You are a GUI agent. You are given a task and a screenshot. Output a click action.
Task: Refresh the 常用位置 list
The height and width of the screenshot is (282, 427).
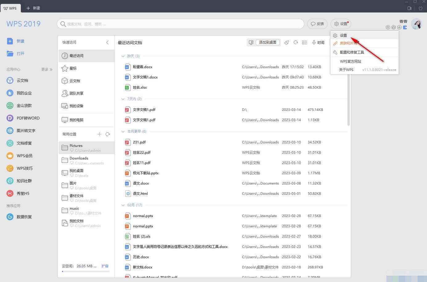pos(108,134)
